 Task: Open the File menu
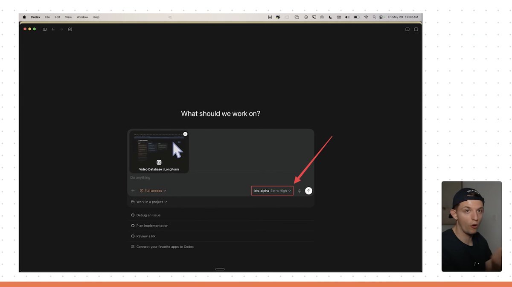tap(47, 17)
